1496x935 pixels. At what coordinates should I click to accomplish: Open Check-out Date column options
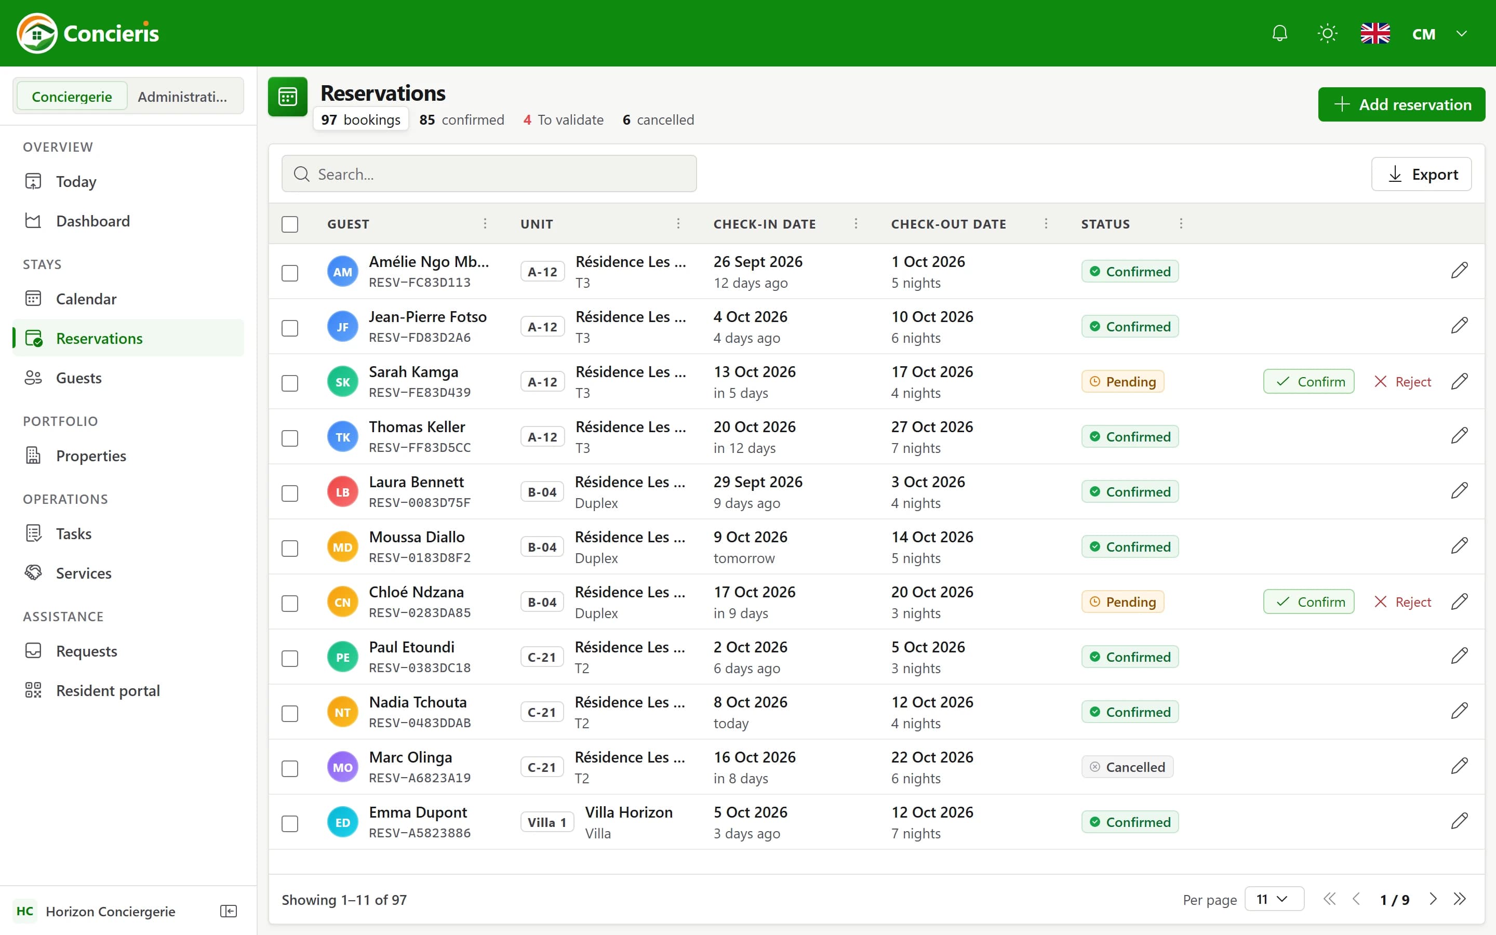coord(1046,223)
